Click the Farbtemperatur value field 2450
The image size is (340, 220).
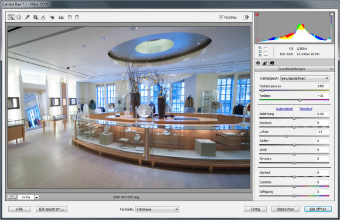pyautogui.click(x=322, y=86)
